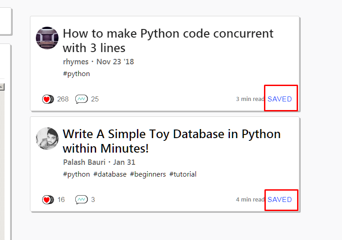
Task: Open 'How to make Python code concurrent' article
Action: point(168,40)
